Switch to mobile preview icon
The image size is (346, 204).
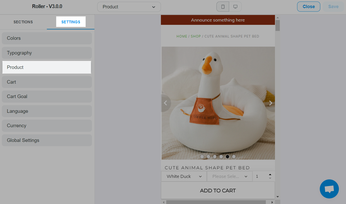point(223,7)
